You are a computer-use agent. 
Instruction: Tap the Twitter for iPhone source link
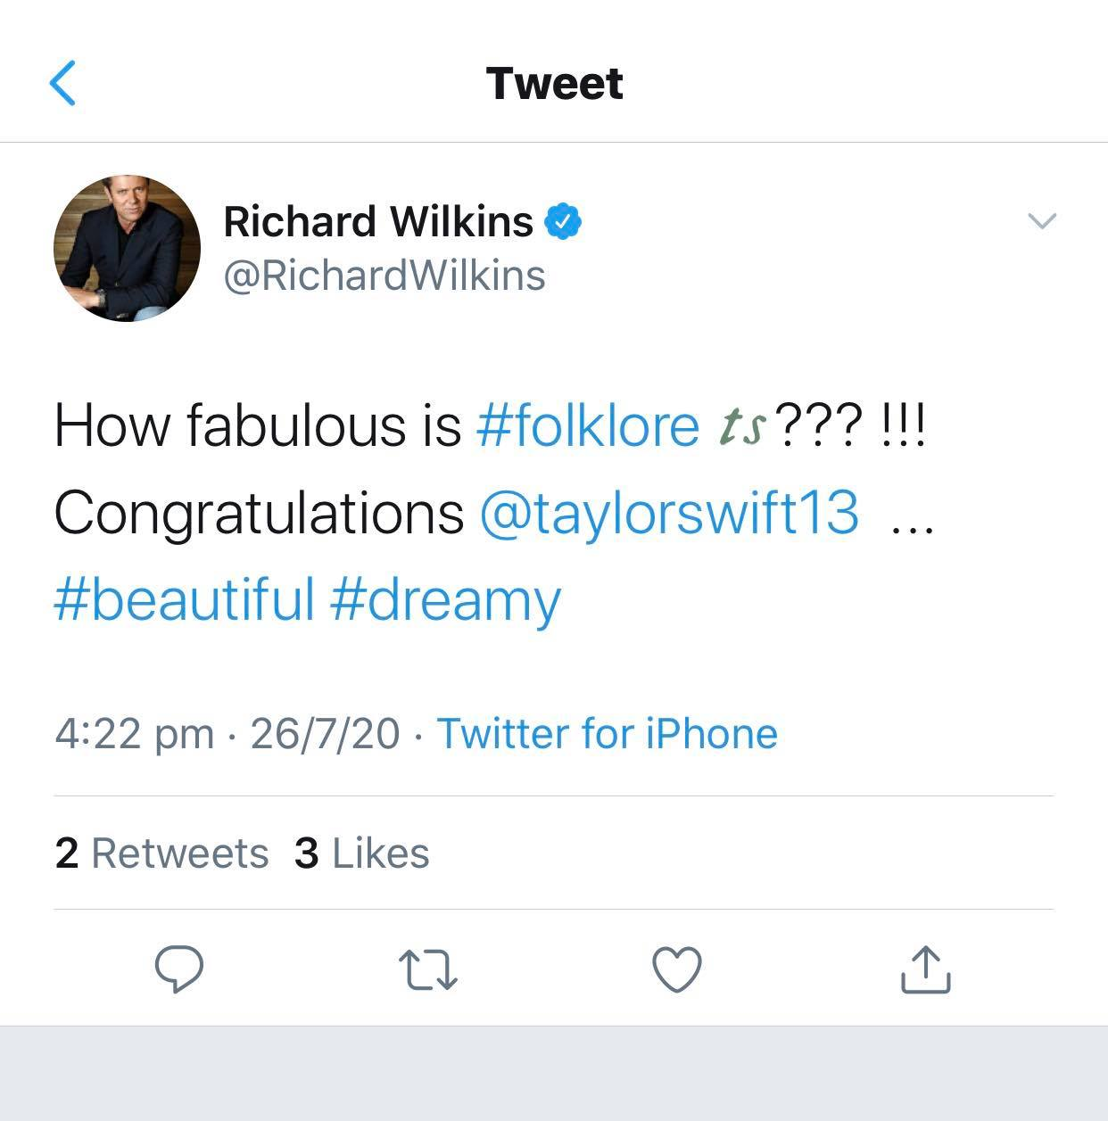tap(607, 734)
